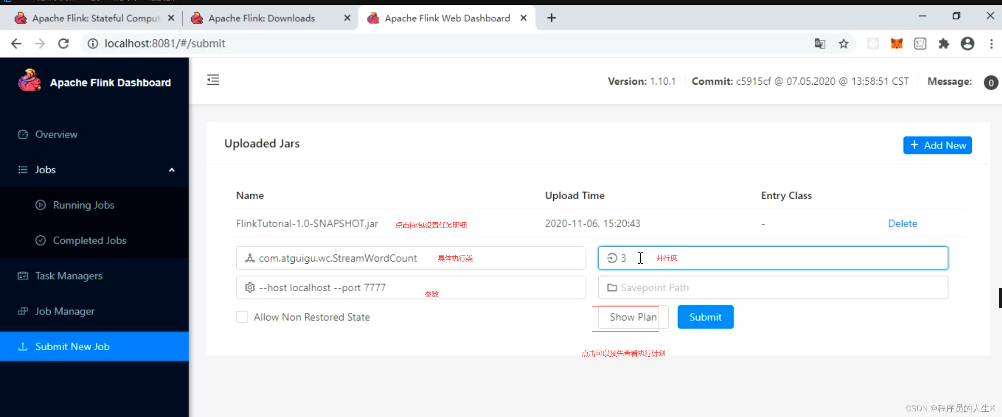Click the program arguments input field
The image size is (1002, 417).
click(411, 288)
